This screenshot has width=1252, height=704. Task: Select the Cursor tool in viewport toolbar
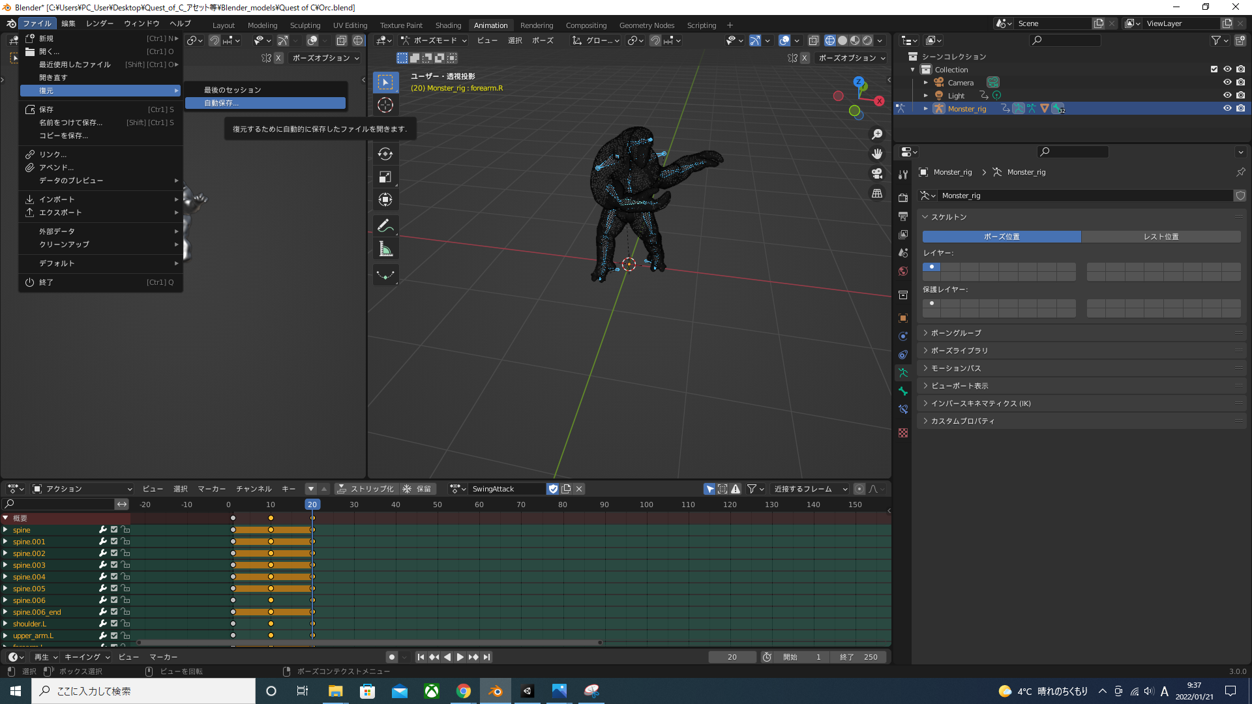coord(385,105)
